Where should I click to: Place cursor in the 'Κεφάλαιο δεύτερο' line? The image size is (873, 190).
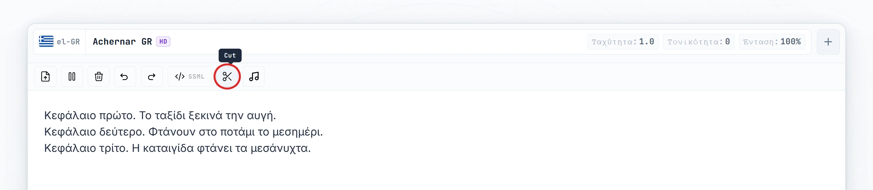(x=183, y=132)
